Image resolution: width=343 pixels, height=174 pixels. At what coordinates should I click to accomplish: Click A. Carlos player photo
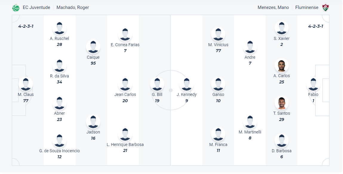[282, 66]
